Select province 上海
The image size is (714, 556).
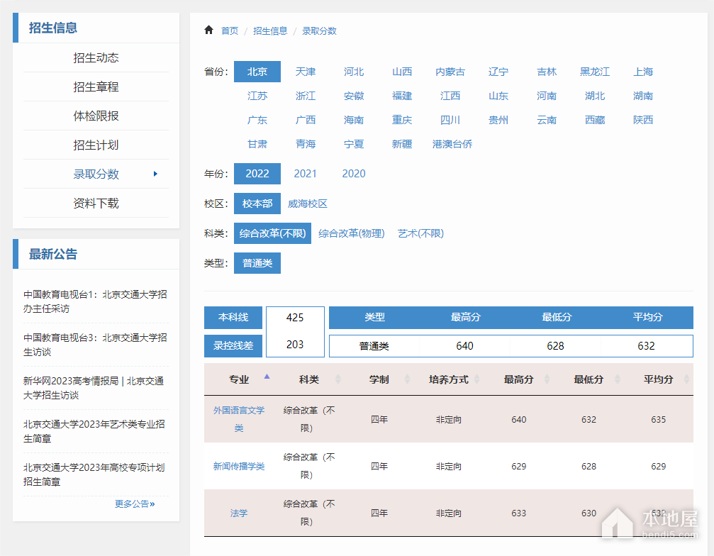pyautogui.click(x=643, y=72)
